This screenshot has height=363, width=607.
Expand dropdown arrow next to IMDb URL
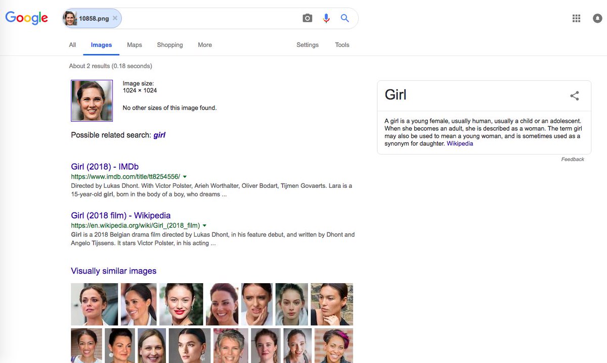[x=185, y=177]
